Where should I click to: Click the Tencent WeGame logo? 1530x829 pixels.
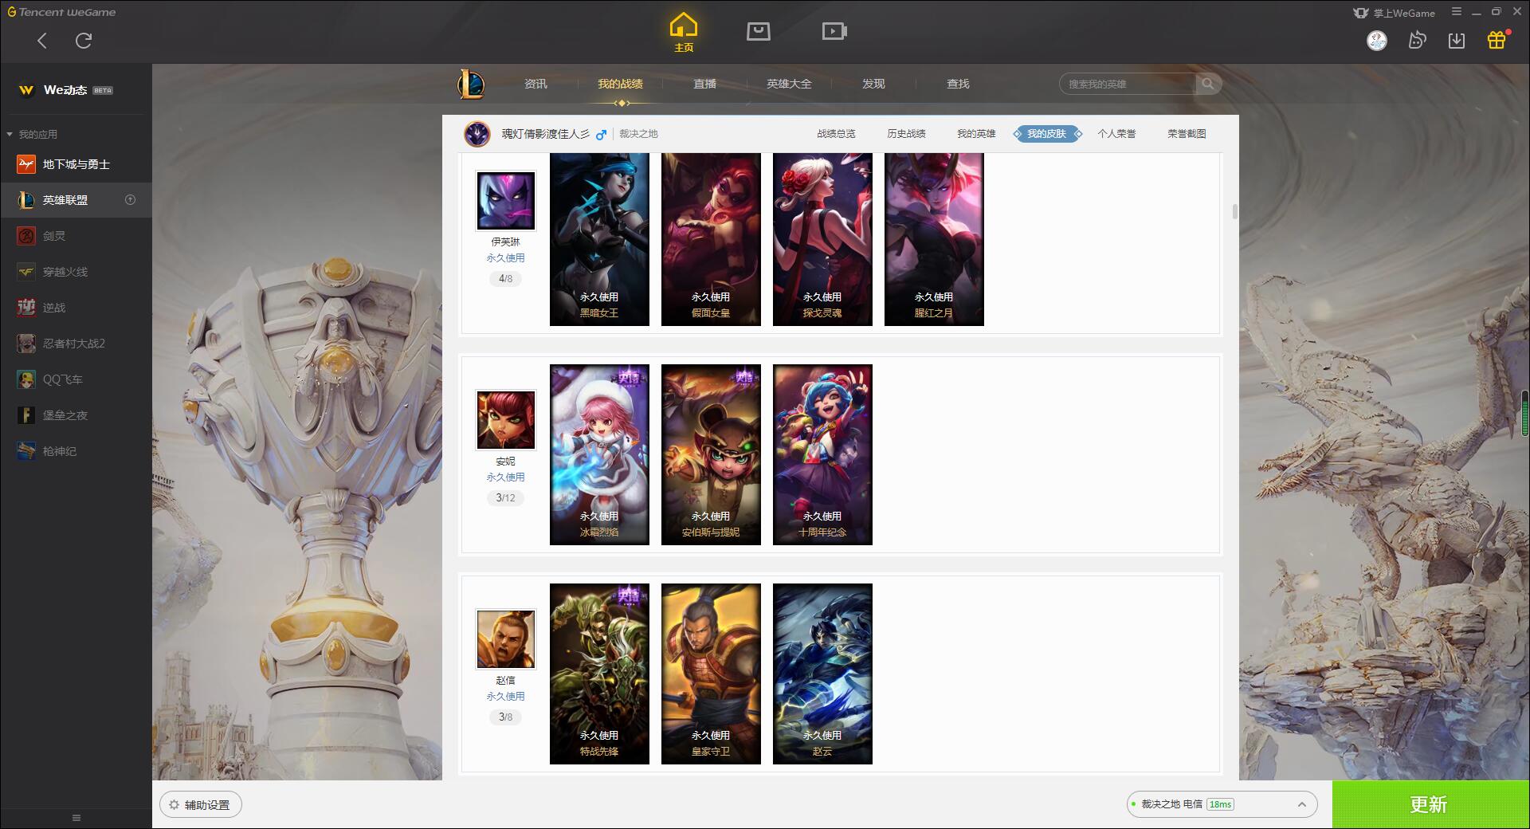tap(61, 12)
